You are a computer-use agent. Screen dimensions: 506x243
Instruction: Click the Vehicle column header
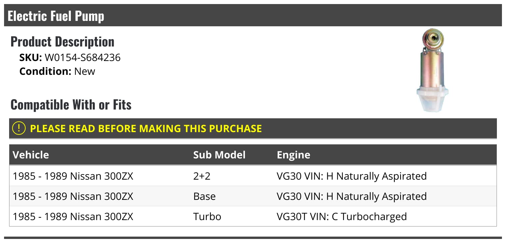pyautogui.click(x=31, y=155)
